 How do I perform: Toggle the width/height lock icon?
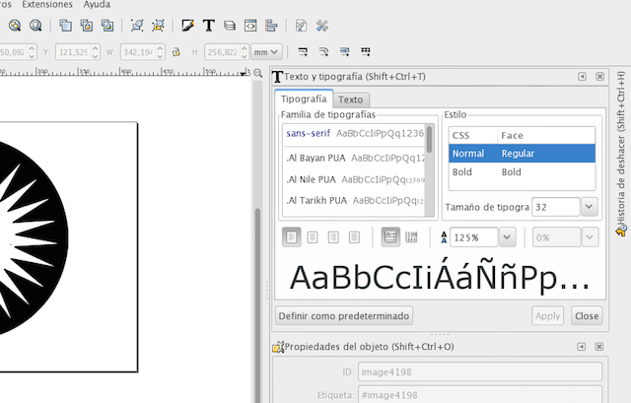pos(175,52)
